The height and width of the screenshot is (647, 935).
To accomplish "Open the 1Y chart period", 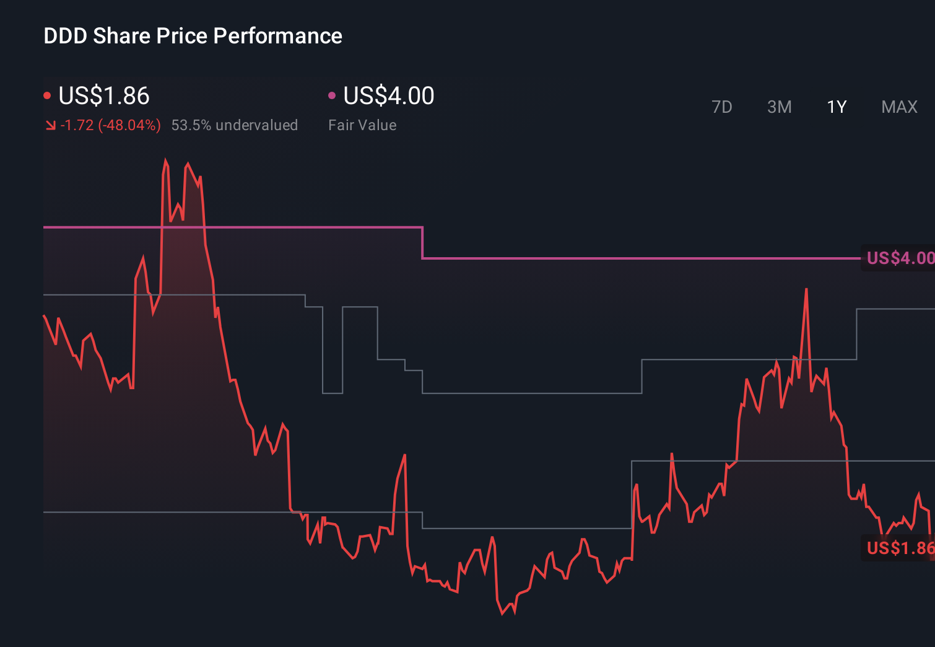I will pos(836,107).
